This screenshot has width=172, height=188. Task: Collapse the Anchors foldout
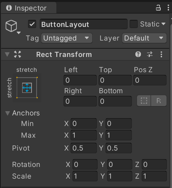(7, 113)
